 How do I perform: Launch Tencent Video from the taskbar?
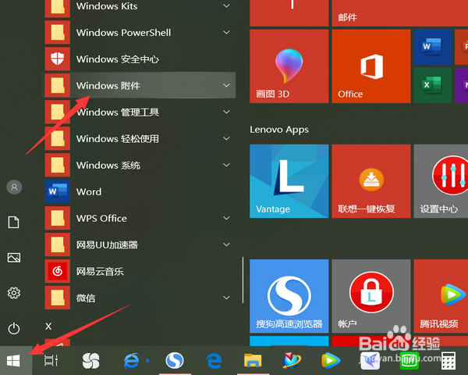point(331,361)
